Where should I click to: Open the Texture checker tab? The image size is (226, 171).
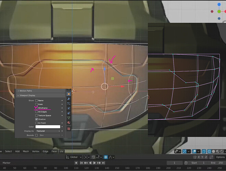click(69, 129)
